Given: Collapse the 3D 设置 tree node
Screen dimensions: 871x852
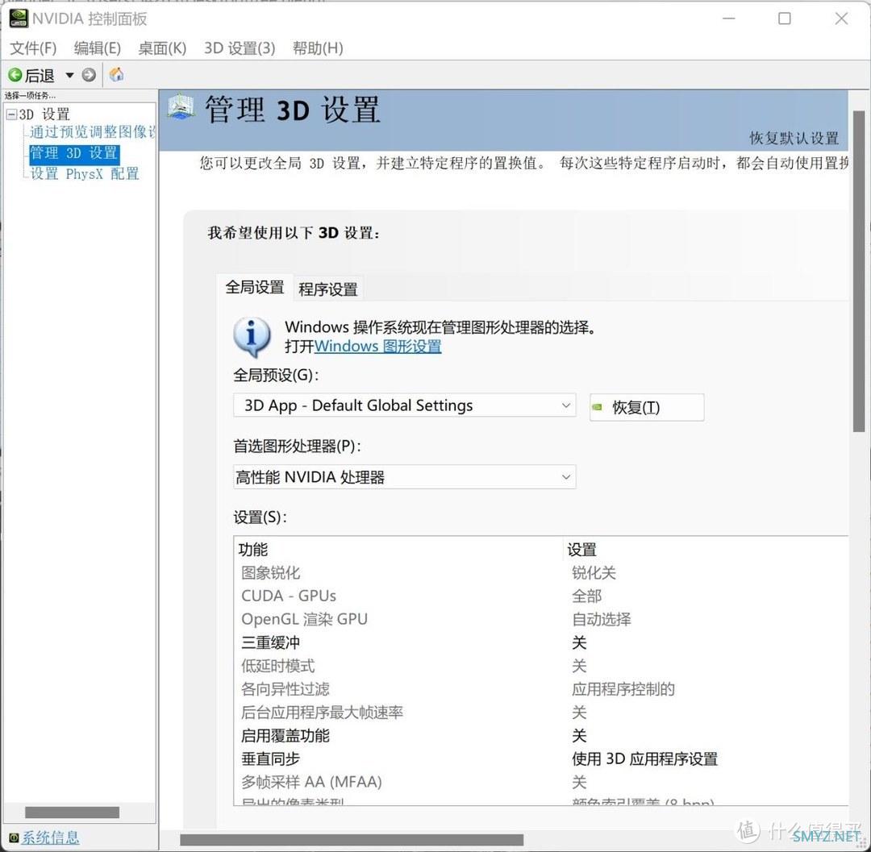Looking at the screenshot, I should pos(11,114).
